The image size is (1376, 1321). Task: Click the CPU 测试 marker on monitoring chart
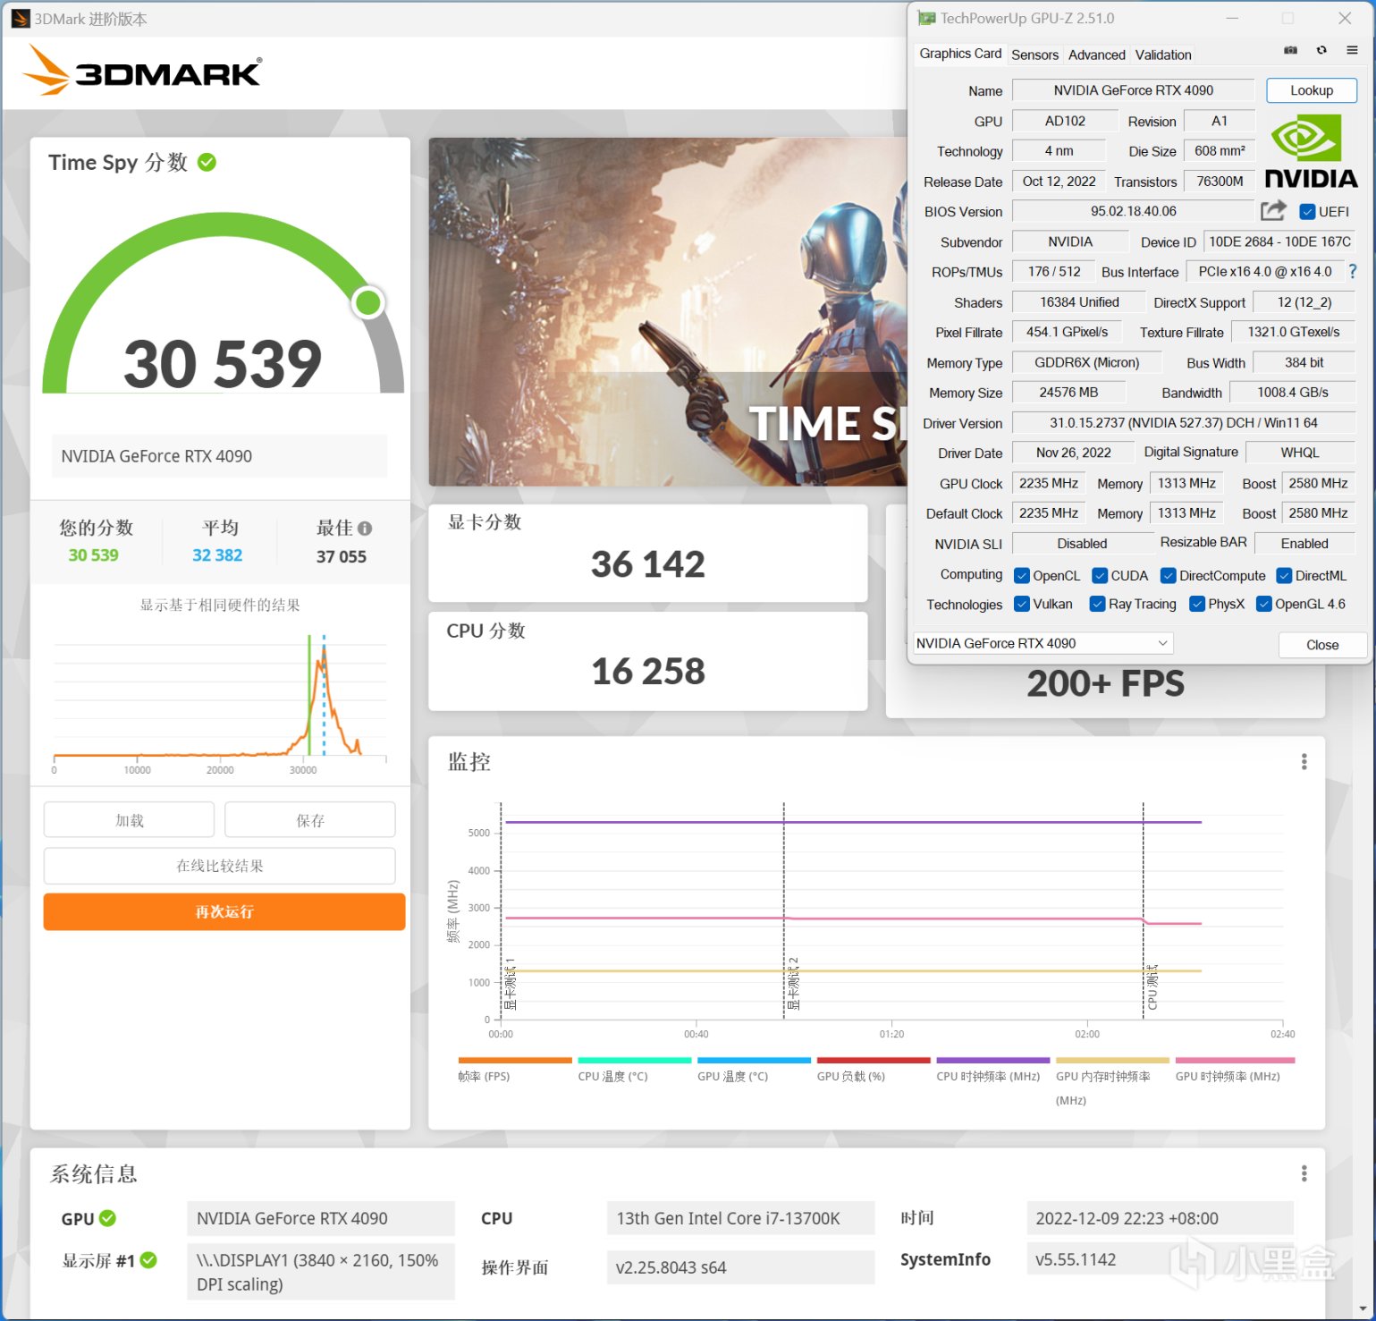point(1152,987)
